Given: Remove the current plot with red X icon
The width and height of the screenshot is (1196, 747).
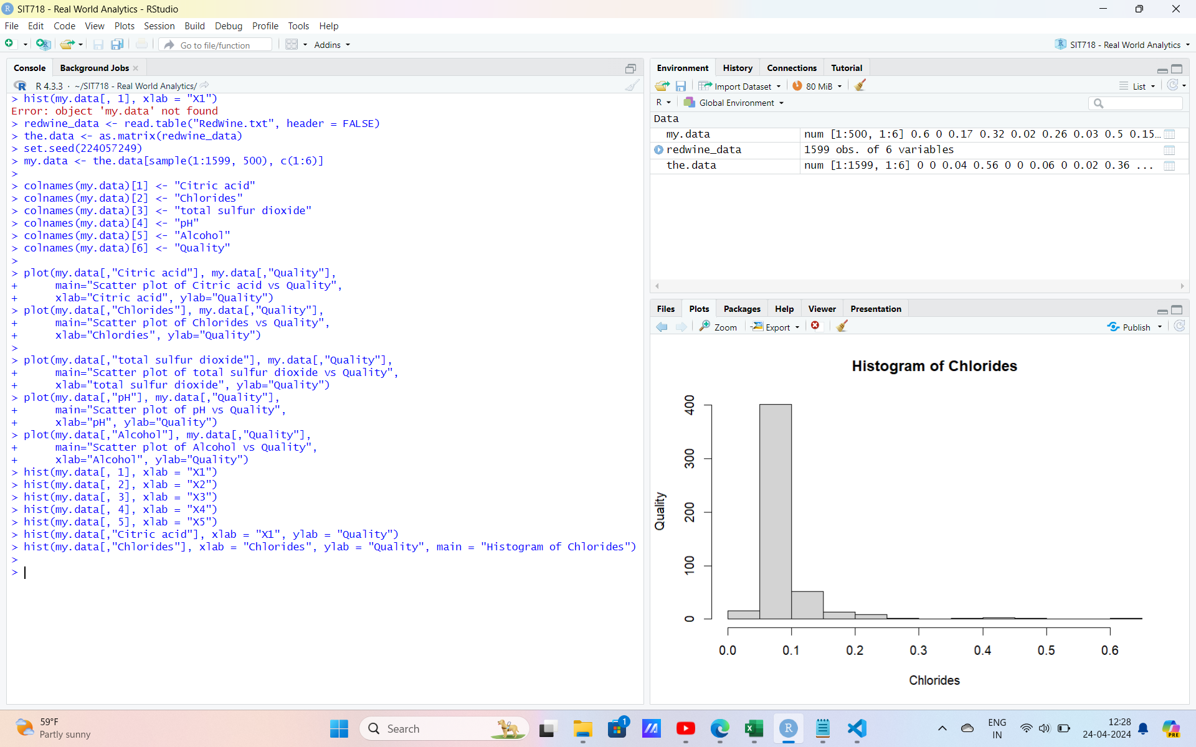Looking at the screenshot, I should 816,326.
